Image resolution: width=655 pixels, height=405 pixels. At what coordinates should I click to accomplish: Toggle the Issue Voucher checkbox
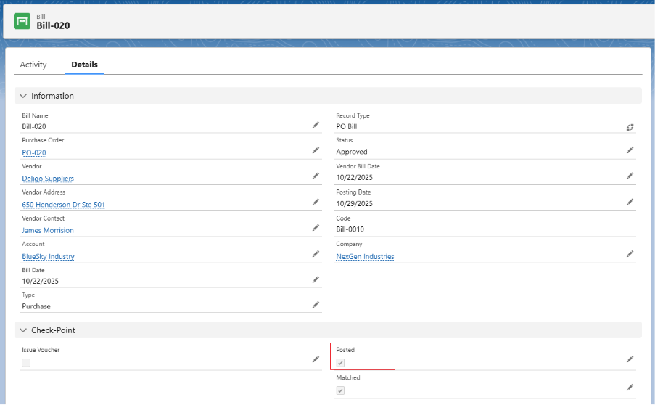click(26, 363)
